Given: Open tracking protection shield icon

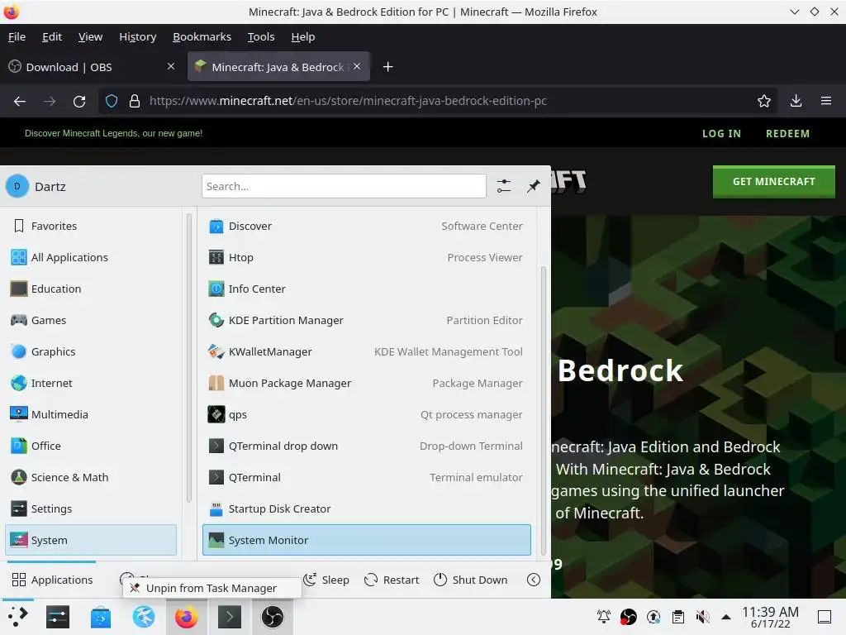Looking at the screenshot, I should pyautogui.click(x=112, y=101).
